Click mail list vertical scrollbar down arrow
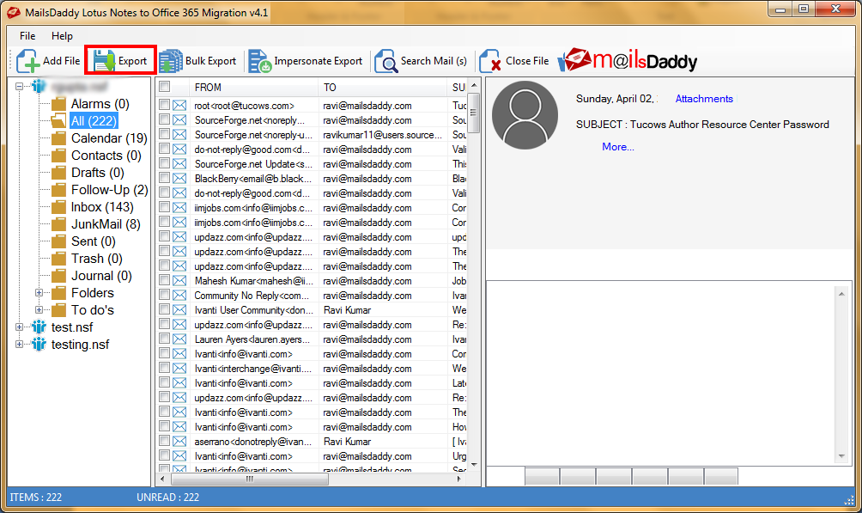The height and width of the screenshot is (513, 862). pos(474,465)
